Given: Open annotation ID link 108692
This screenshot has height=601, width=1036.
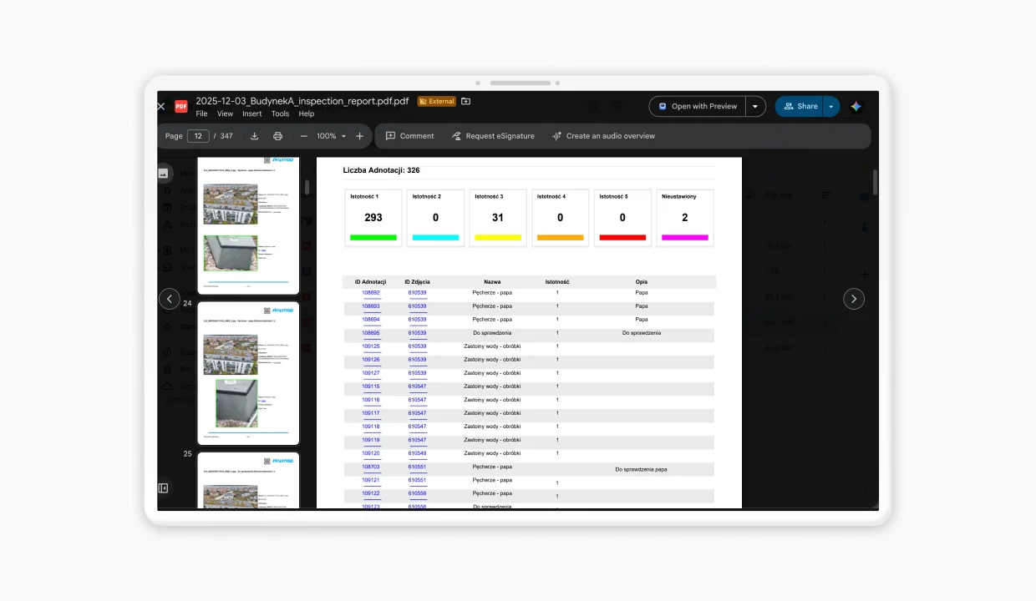Looking at the screenshot, I should [371, 293].
